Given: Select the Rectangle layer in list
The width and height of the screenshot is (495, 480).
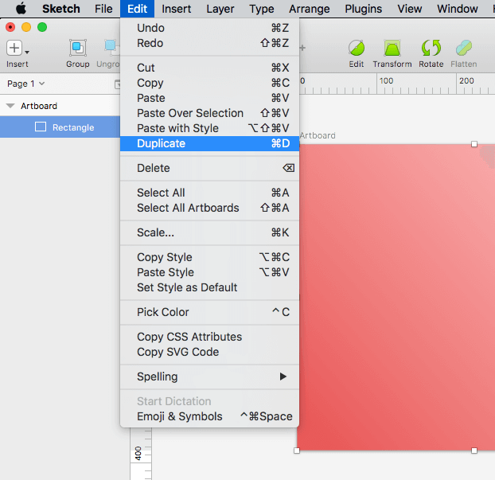Looking at the screenshot, I should click(60, 127).
